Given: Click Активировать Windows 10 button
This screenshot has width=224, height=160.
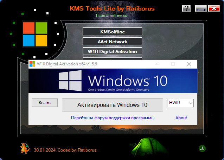Looking at the screenshot, I should tap(112, 105).
